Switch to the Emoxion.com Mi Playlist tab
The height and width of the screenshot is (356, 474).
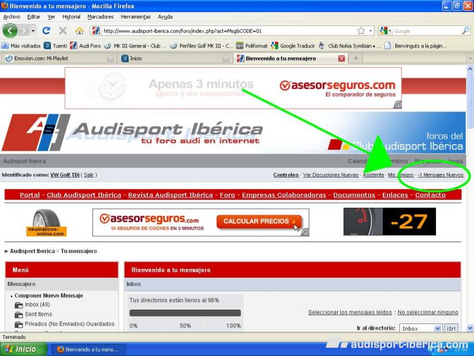point(58,58)
